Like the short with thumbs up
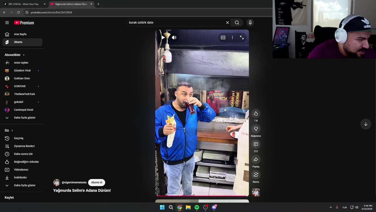 pyautogui.click(x=256, y=114)
